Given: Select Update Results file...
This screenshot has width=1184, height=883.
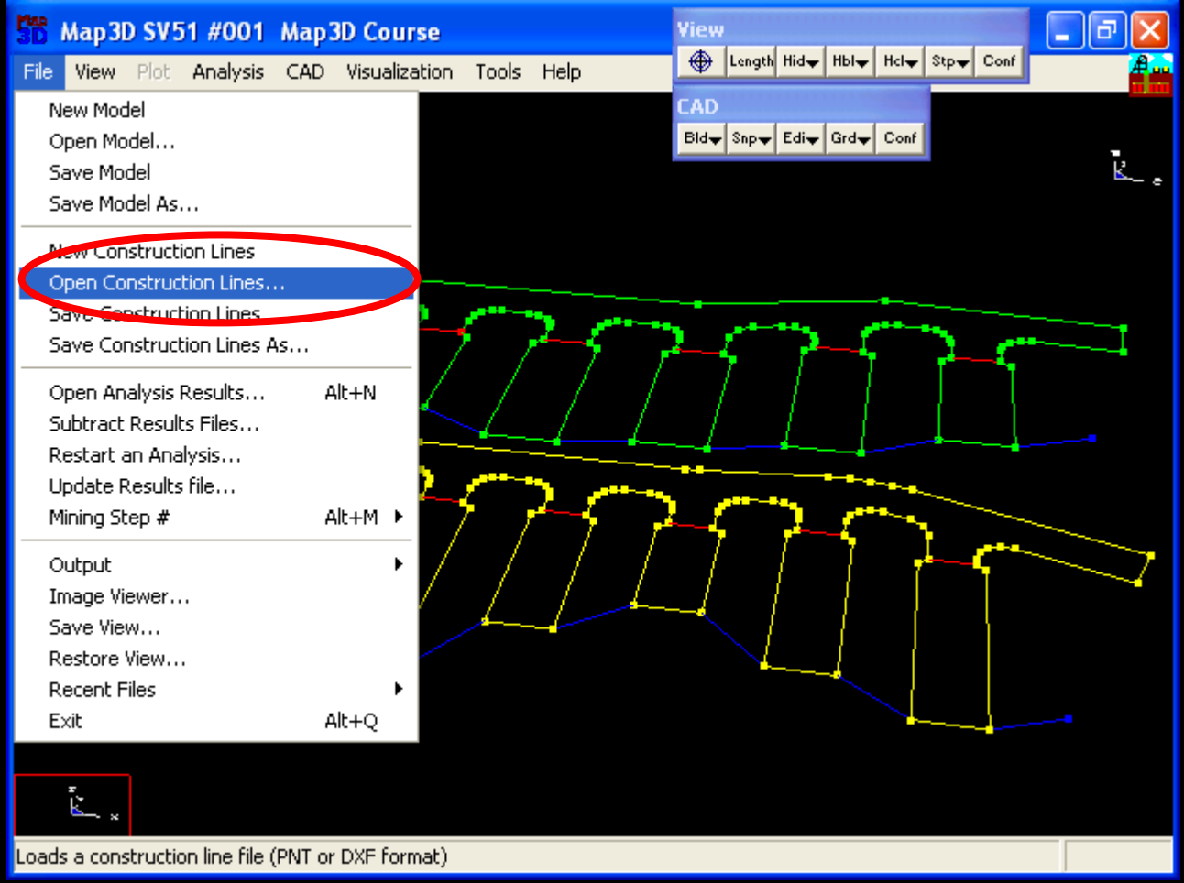Looking at the screenshot, I should (x=215, y=485).
